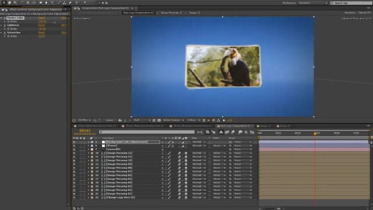
Task: Select the Hand tool
Action: click(x=9, y=2)
